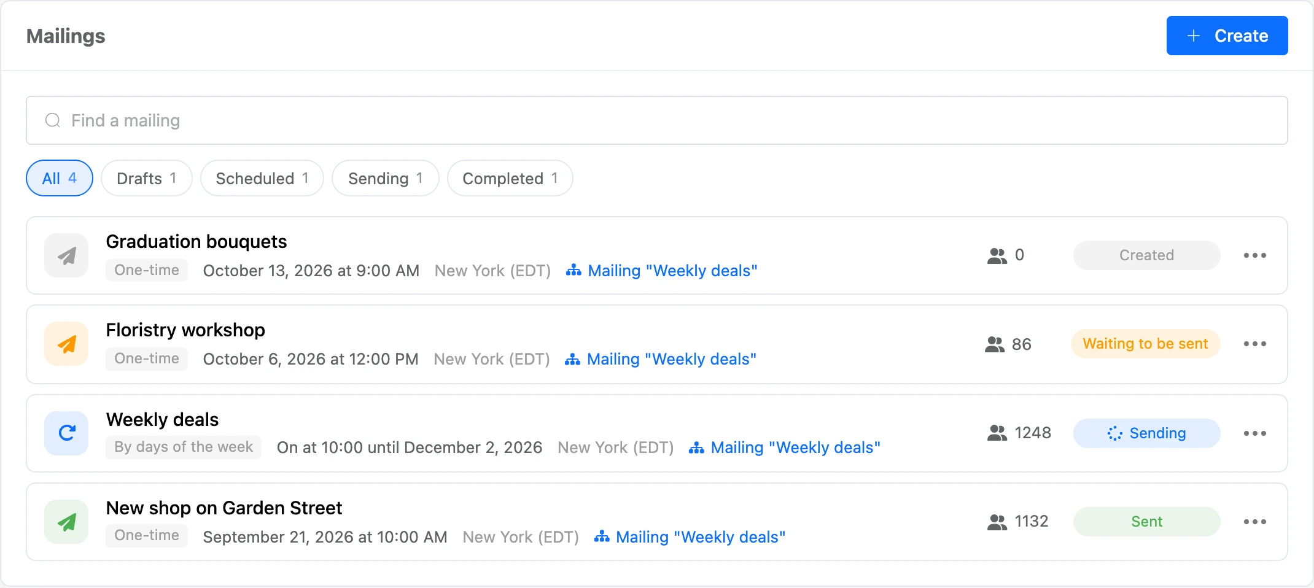Open the Floristry workshop mailing title
1314x588 pixels.
pyautogui.click(x=185, y=330)
